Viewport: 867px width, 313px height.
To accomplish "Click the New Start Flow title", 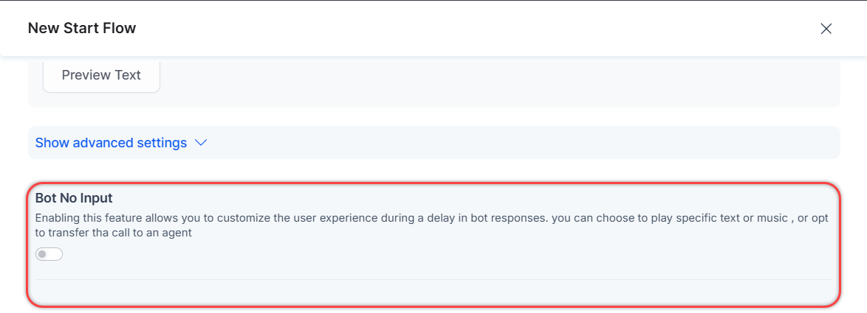I will pos(82,29).
